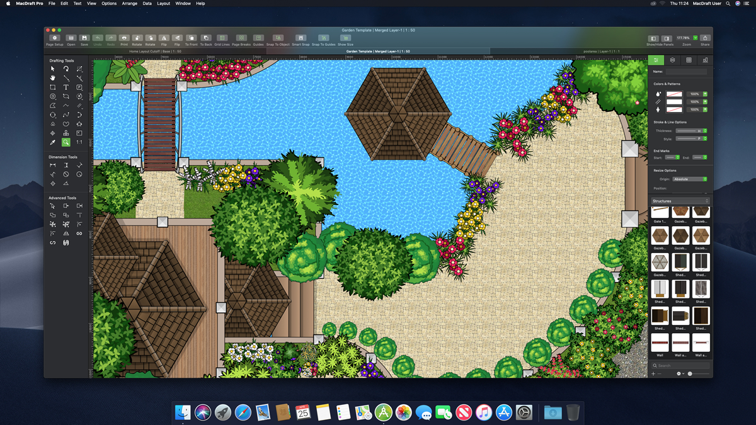The width and height of the screenshot is (756, 425).
Task: Switch to Home Layout Cutoff tab
Action: point(155,51)
